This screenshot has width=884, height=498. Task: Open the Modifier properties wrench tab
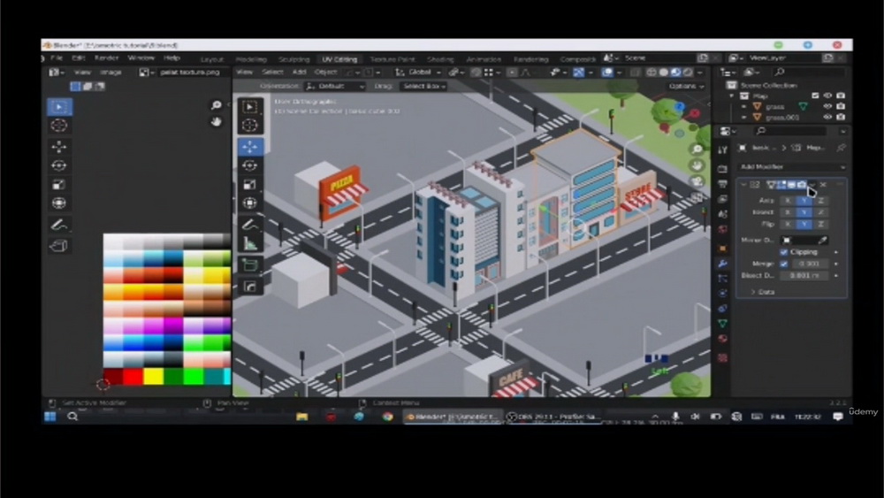(x=723, y=264)
